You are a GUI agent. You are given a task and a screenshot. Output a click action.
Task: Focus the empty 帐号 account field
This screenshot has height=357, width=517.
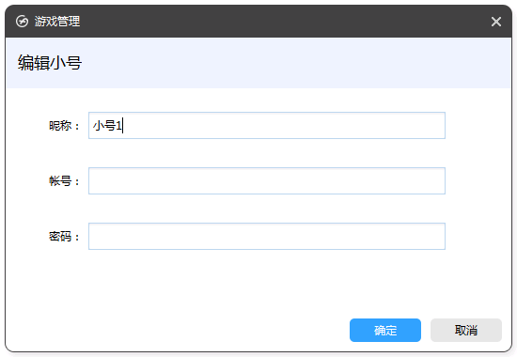[267, 180]
